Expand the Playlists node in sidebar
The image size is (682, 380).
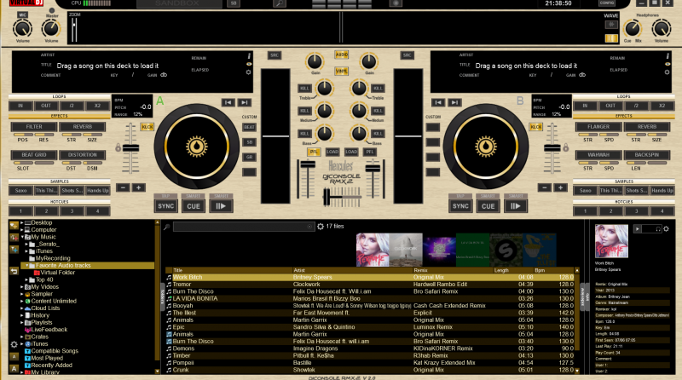(x=21, y=323)
